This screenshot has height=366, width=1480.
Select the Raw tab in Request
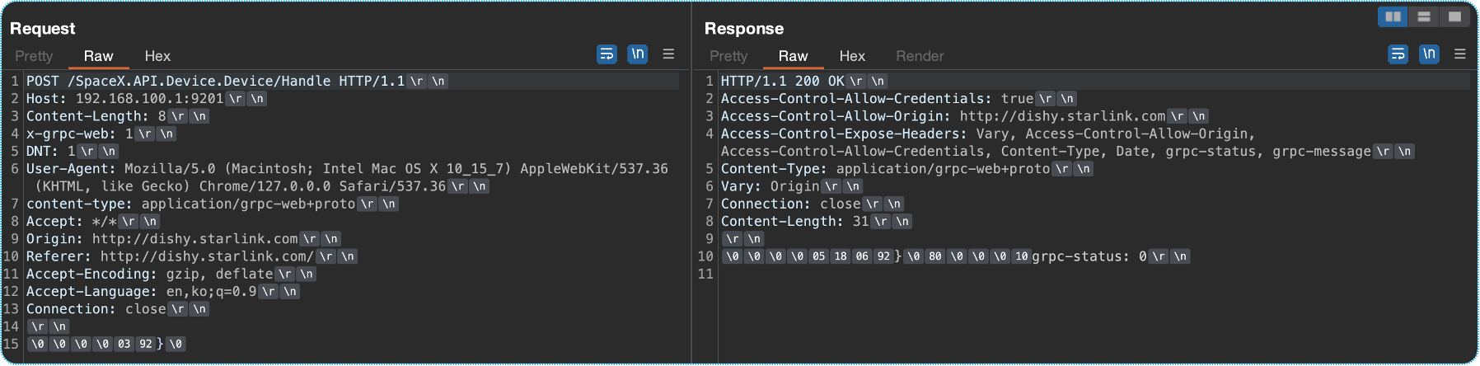[98, 56]
